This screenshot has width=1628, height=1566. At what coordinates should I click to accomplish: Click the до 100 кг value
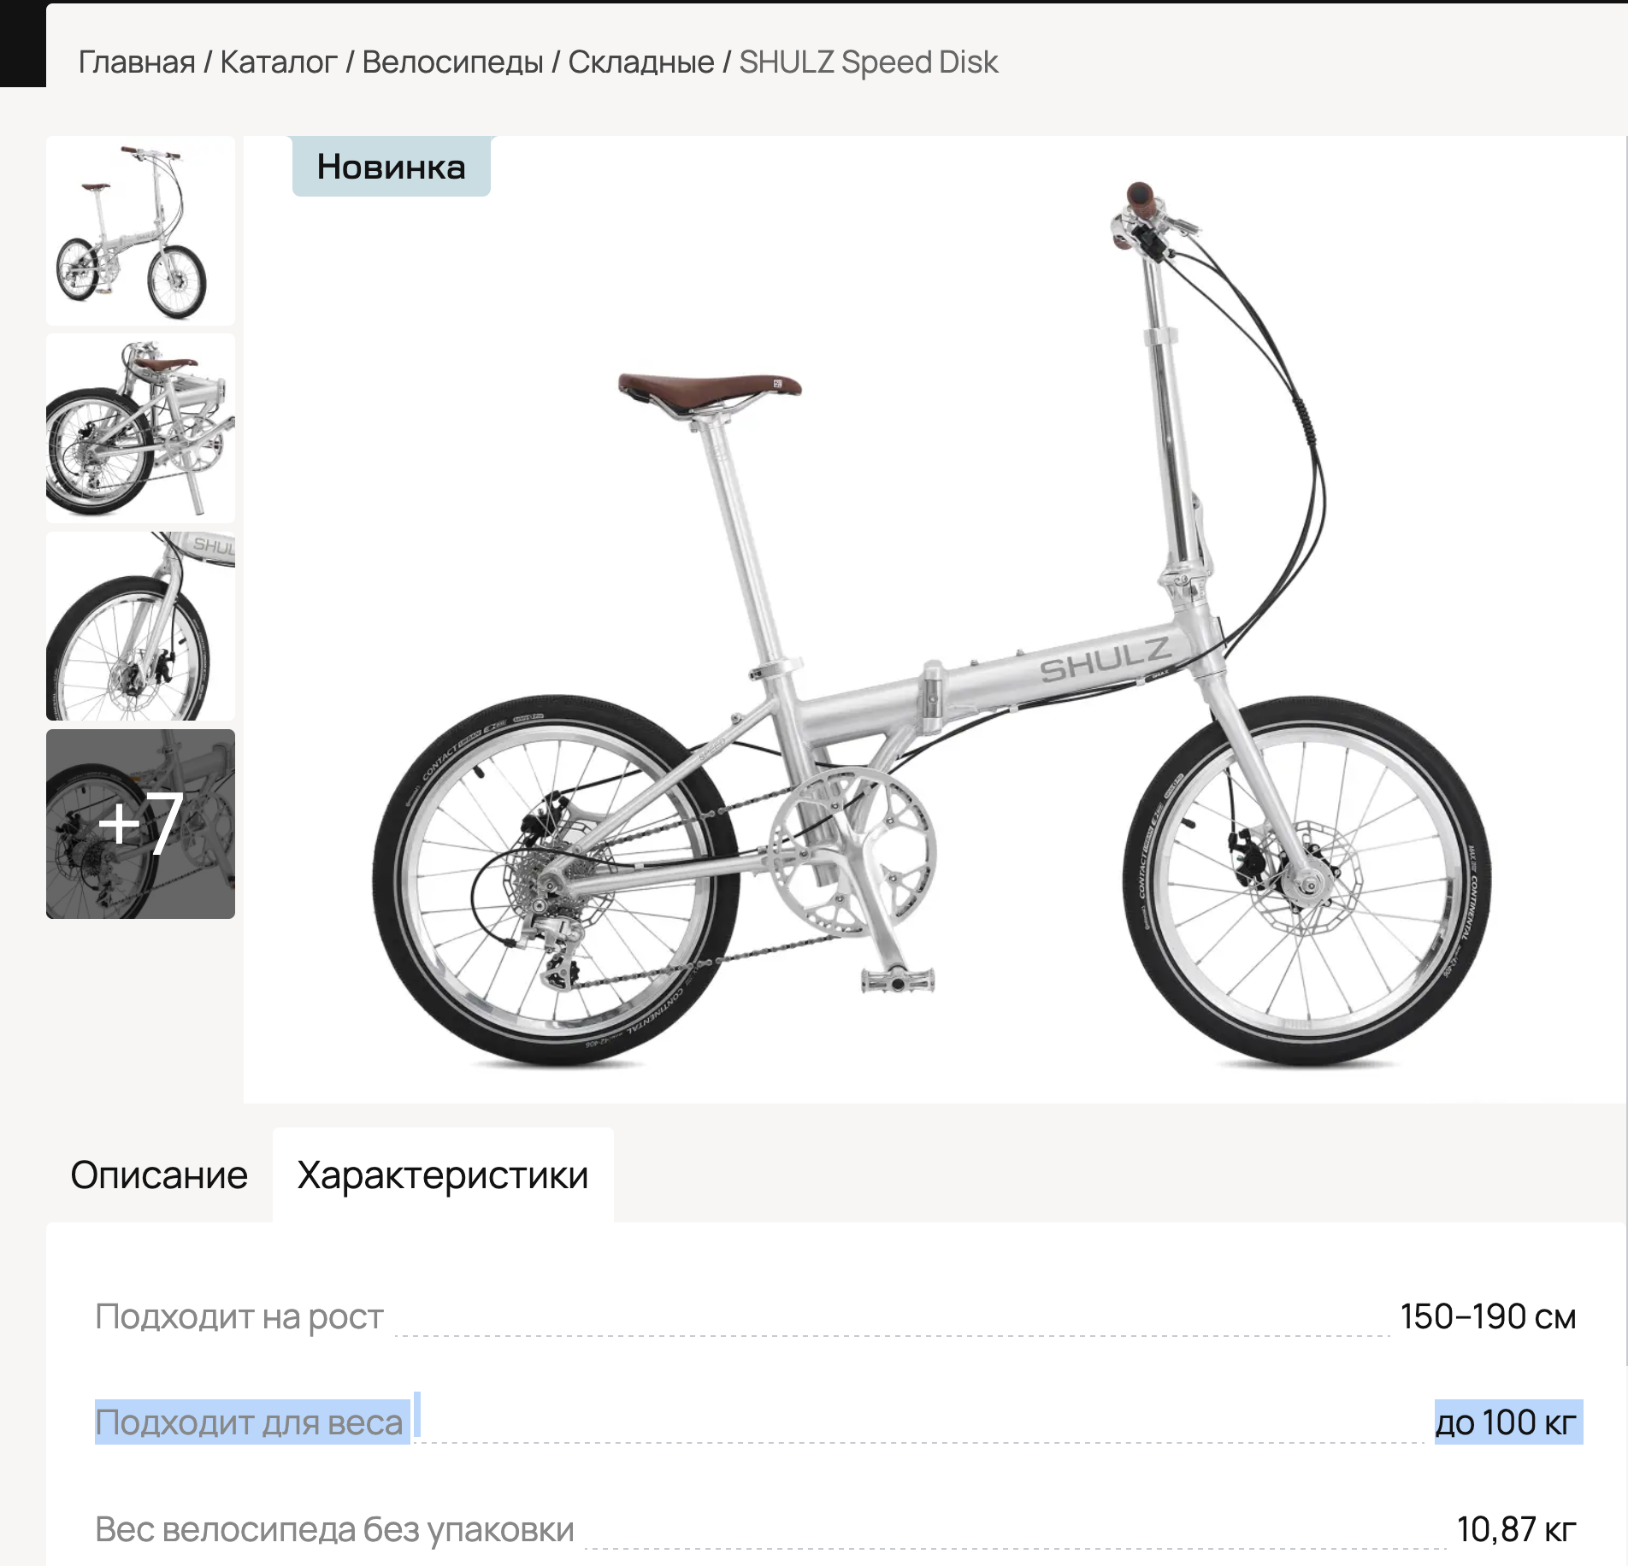(x=1506, y=1422)
